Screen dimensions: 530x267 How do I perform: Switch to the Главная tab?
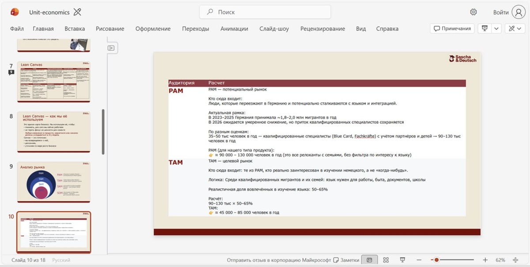[x=43, y=29]
